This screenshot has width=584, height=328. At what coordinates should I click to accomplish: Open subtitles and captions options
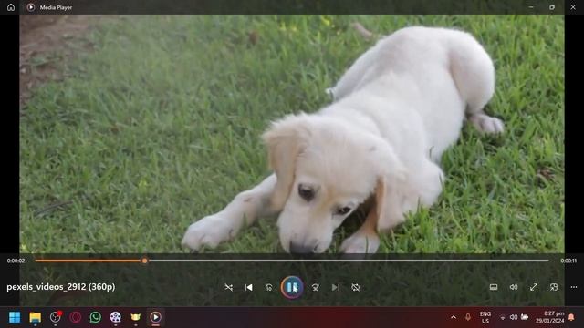click(494, 287)
